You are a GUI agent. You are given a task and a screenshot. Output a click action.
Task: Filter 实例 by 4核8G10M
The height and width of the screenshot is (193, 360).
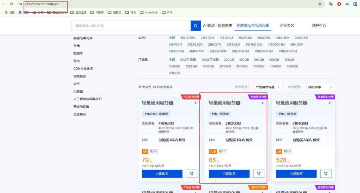[176, 51]
